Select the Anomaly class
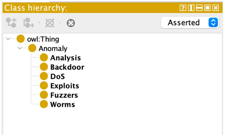This screenshot has height=137, width=225. (x=53, y=49)
